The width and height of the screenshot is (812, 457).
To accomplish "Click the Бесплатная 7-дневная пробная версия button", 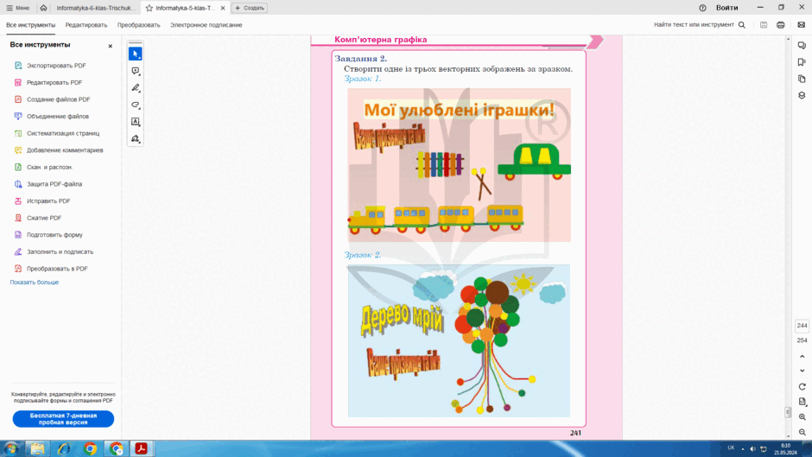I will pyautogui.click(x=63, y=419).
